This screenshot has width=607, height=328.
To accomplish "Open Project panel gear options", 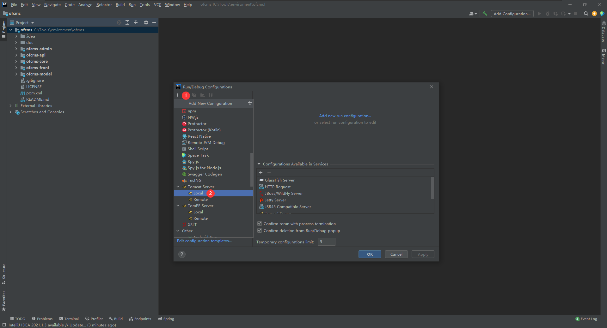I will coord(146,22).
